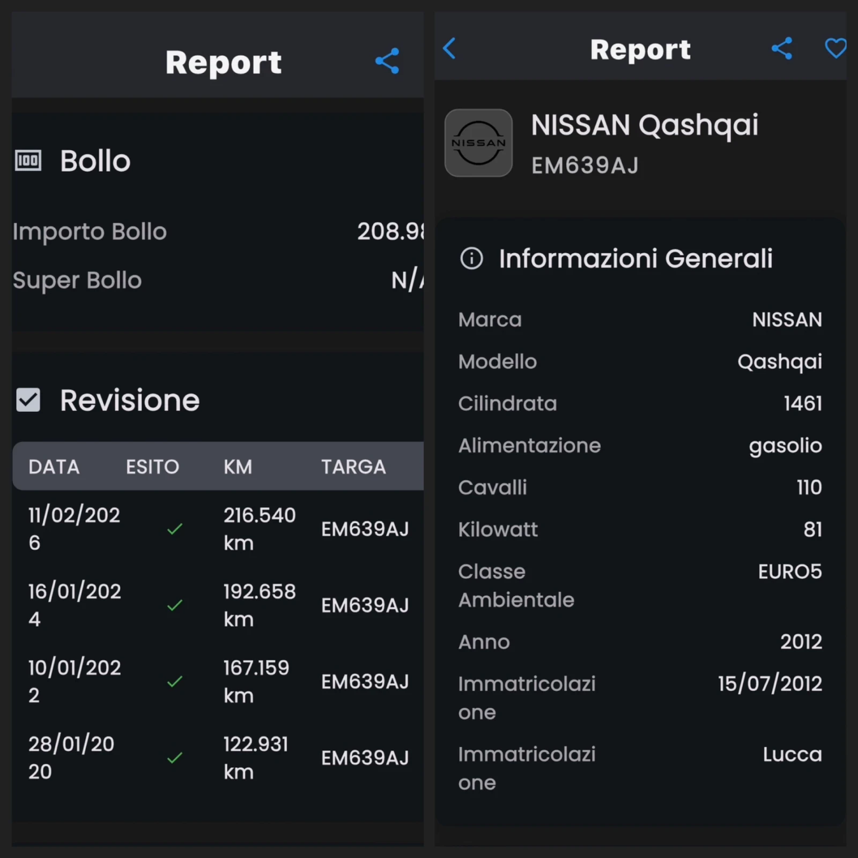Tap the Classe Ambientale EURO5 row
The width and height of the screenshot is (858, 858).
click(640, 585)
